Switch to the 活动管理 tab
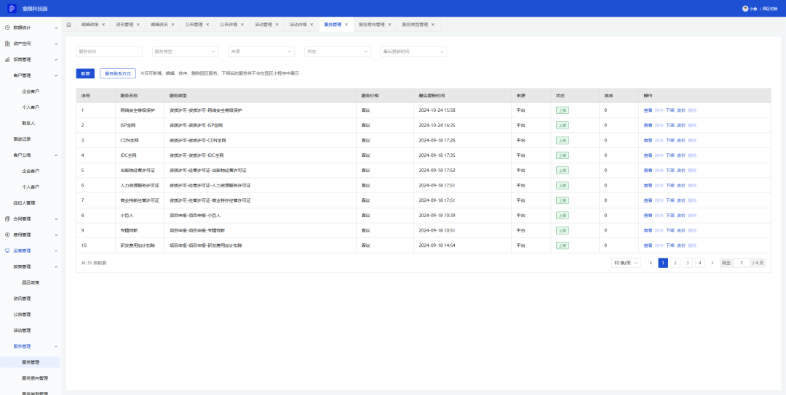Image resolution: width=786 pixels, height=395 pixels. point(263,25)
